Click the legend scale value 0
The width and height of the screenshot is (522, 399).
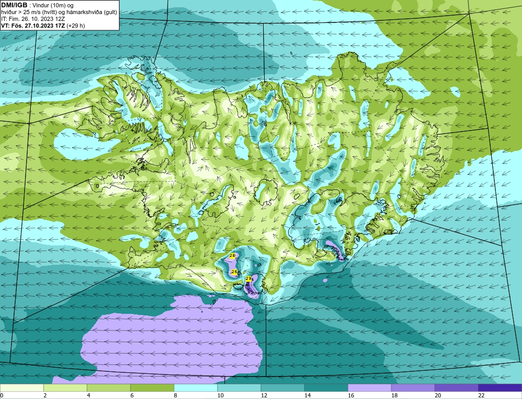coord(2,395)
